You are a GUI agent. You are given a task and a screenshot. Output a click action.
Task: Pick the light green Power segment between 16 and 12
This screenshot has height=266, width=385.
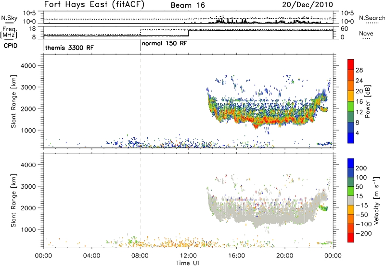point(351,107)
